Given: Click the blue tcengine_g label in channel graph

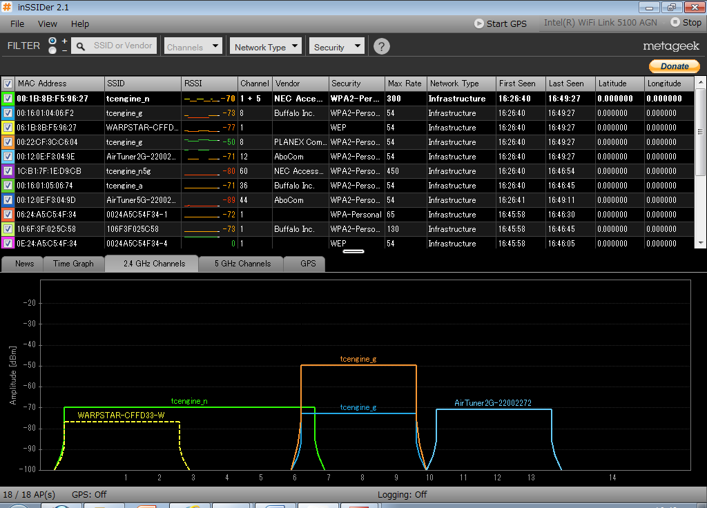Looking at the screenshot, I should 358,407.
